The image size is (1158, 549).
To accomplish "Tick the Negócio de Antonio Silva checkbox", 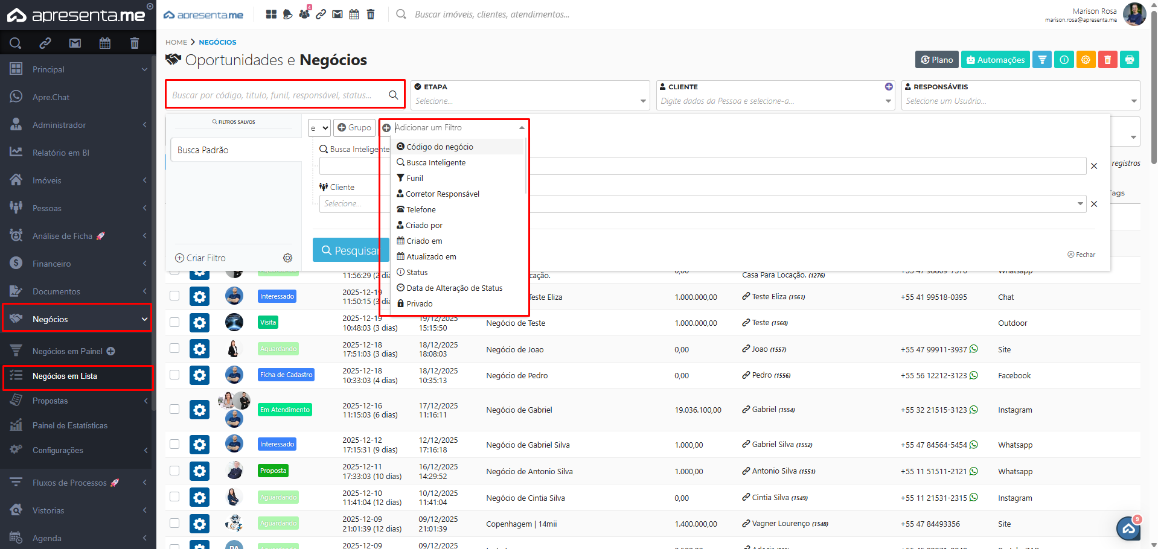I will (x=174, y=471).
